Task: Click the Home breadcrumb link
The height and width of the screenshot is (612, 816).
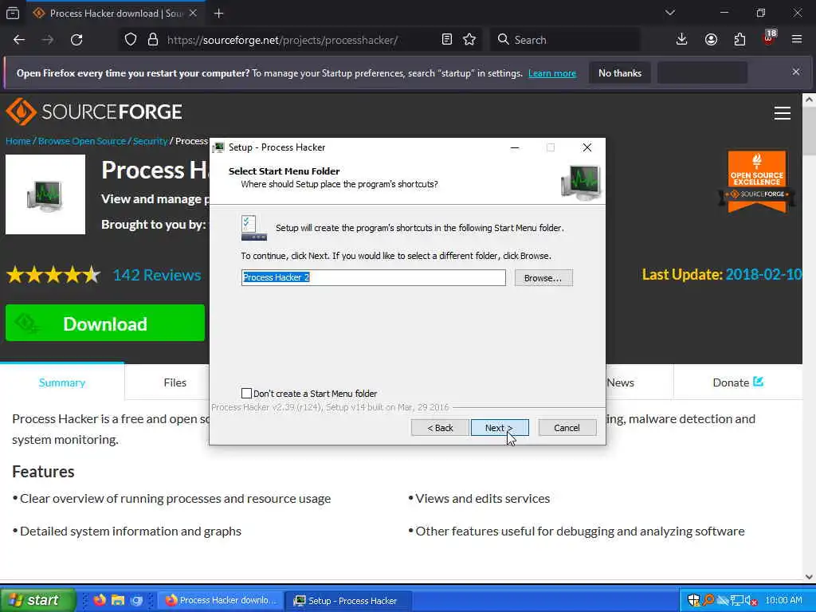Action: pos(18,141)
